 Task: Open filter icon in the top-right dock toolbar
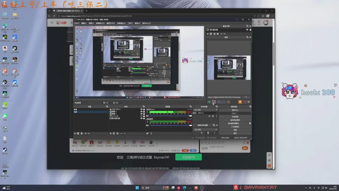click(214, 34)
